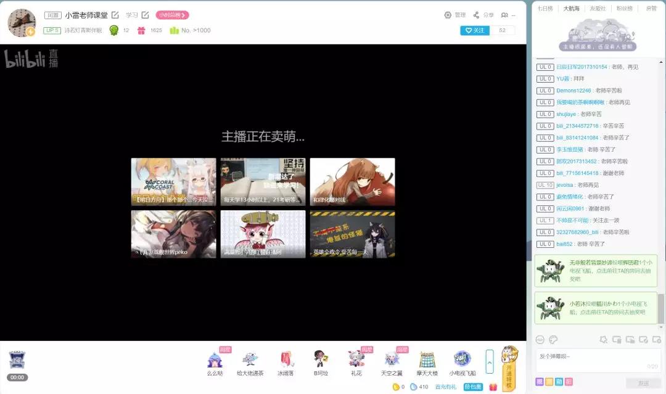Viewport: 666px width, 394px height.
Task: Open the 包裹 bag button
Action: point(473,387)
